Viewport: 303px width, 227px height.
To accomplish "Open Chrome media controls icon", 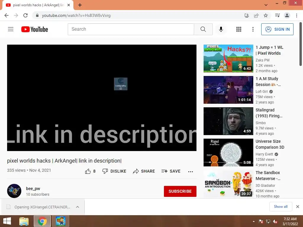I will point(277,15).
